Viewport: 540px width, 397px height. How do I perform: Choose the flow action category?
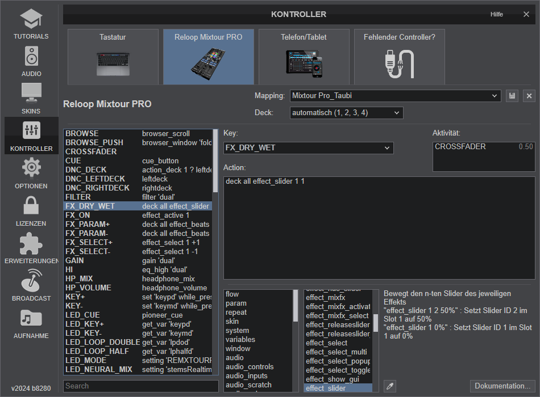258,294
